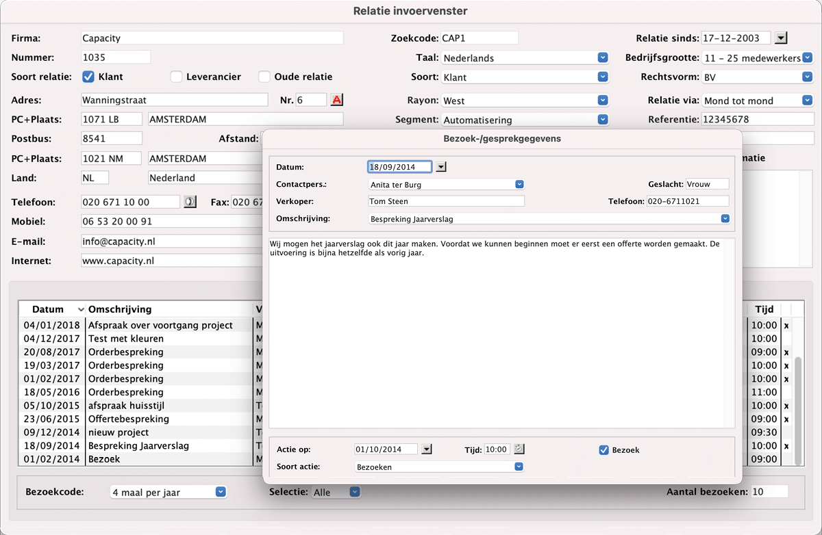This screenshot has width=822, height=535.
Task: Click the red A icon beside house number
Action: click(336, 100)
